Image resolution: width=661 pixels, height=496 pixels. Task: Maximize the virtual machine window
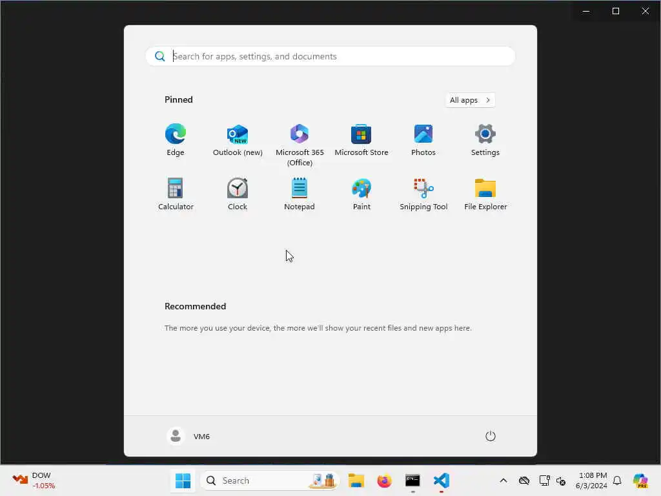point(615,11)
